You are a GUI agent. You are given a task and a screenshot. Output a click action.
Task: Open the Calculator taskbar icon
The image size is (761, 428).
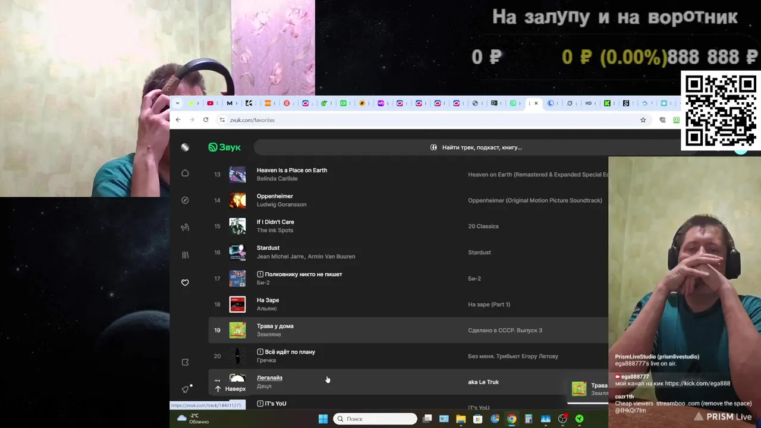tap(529, 419)
